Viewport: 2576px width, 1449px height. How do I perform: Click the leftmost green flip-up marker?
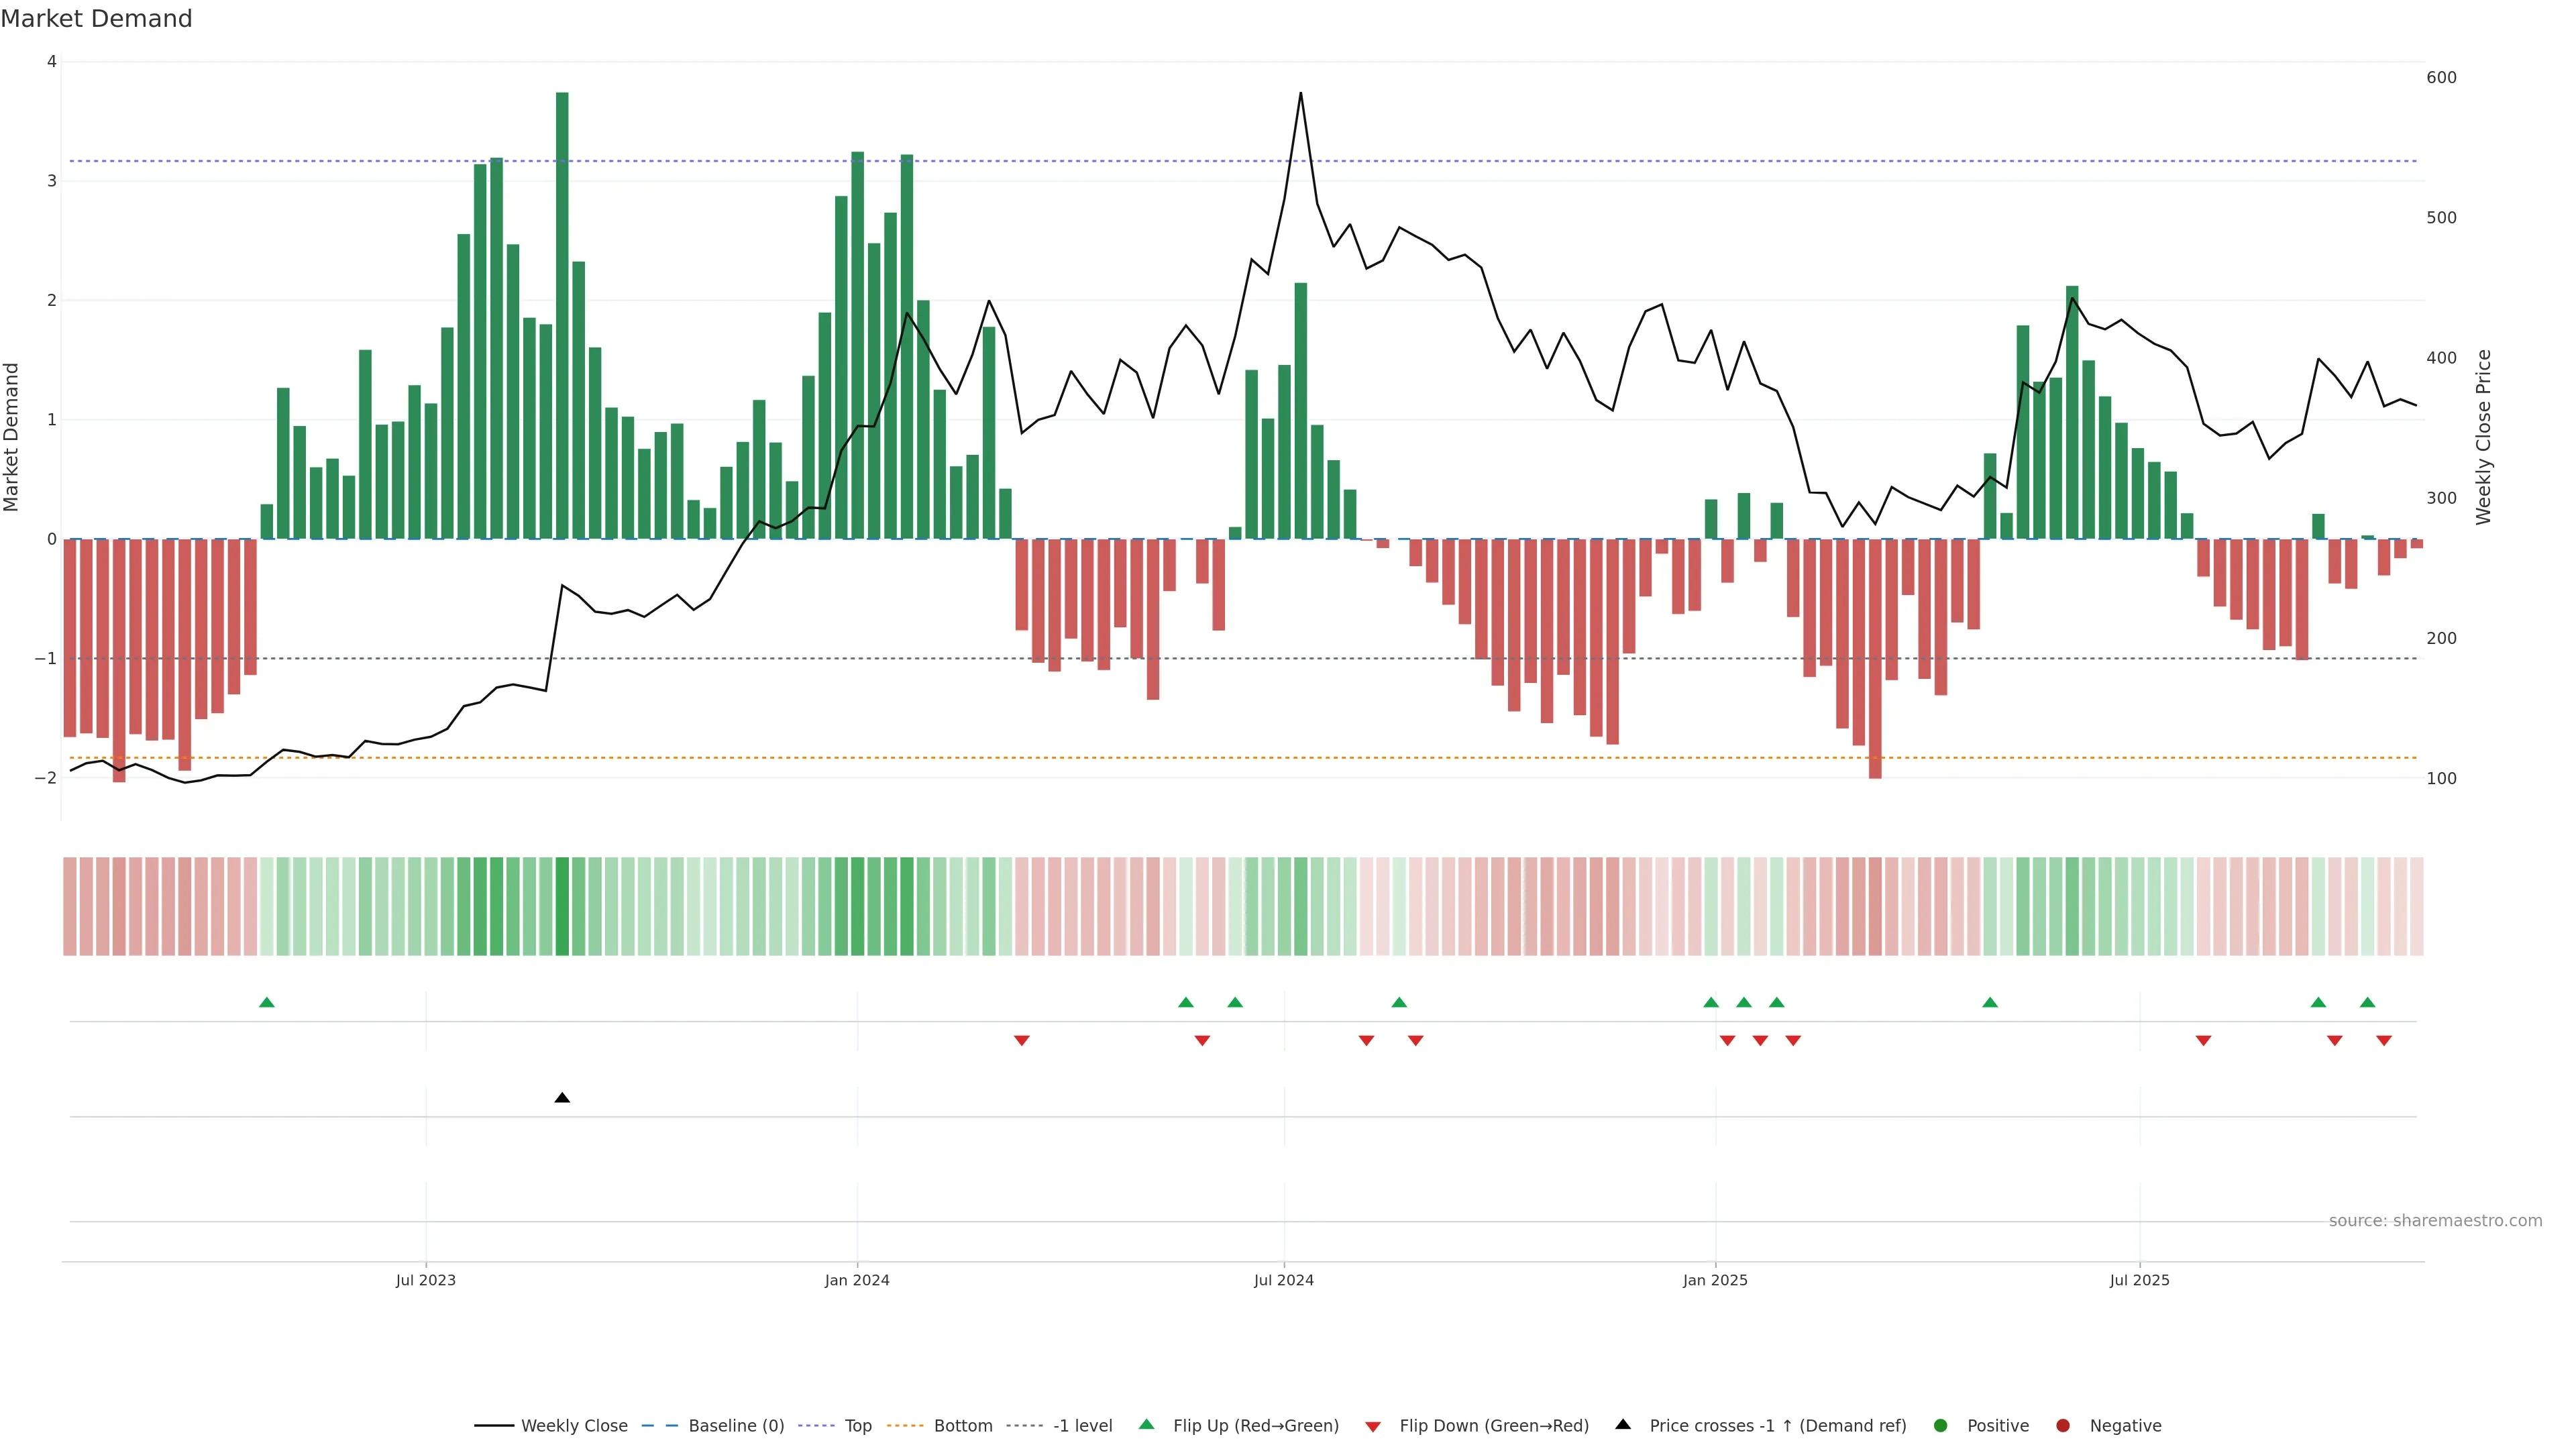267,1003
